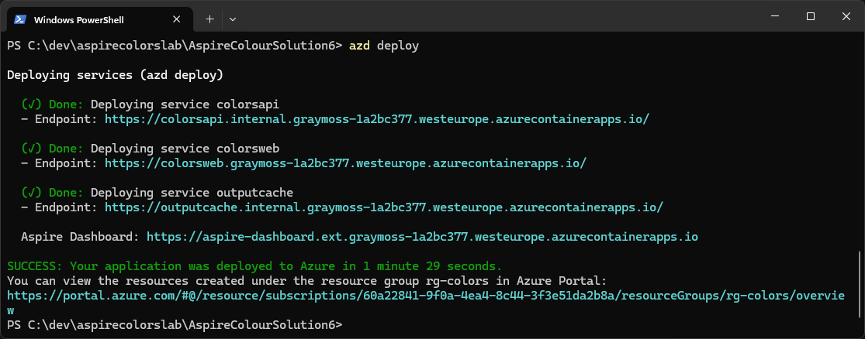Click the PowerShell icon in the tab
This screenshot has width=865, height=339.
(x=21, y=19)
